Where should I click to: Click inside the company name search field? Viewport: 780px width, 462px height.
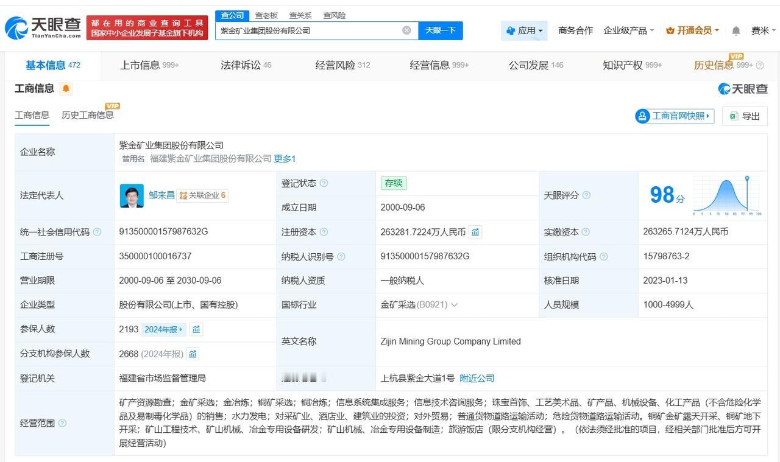[x=305, y=30]
